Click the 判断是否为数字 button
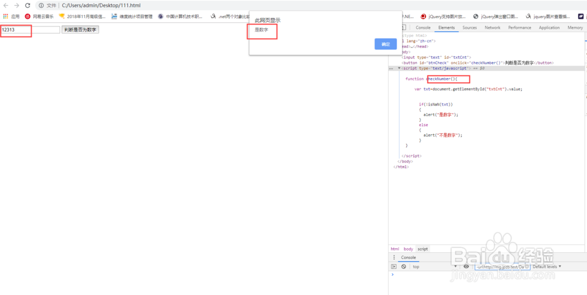 click(80, 30)
